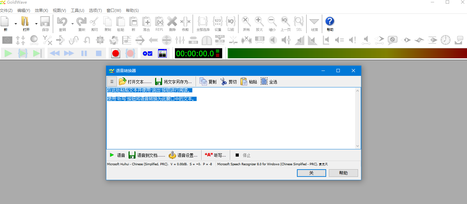Open control properties icon with blue checkbox
467x204 pixels.
coord(147,53)
